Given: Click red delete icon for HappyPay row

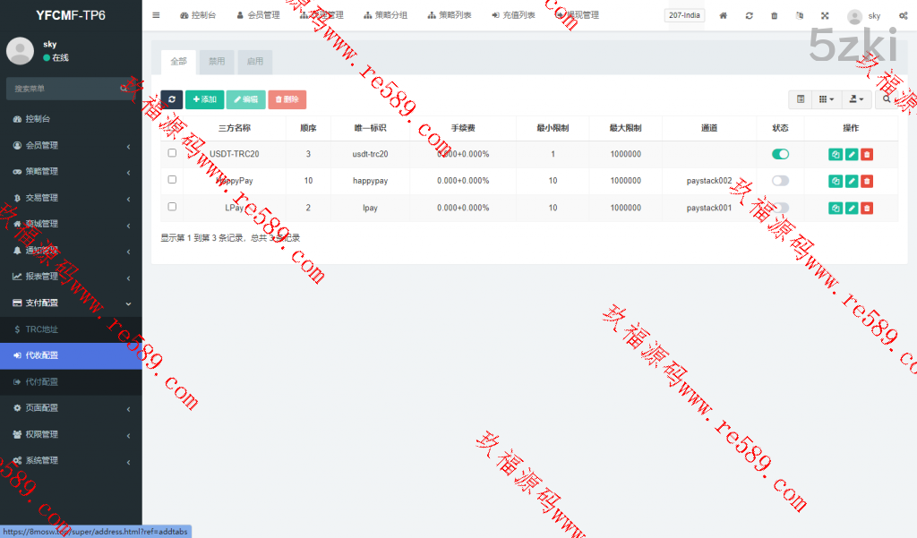Looking at the screenshot, I should point(867,181).
